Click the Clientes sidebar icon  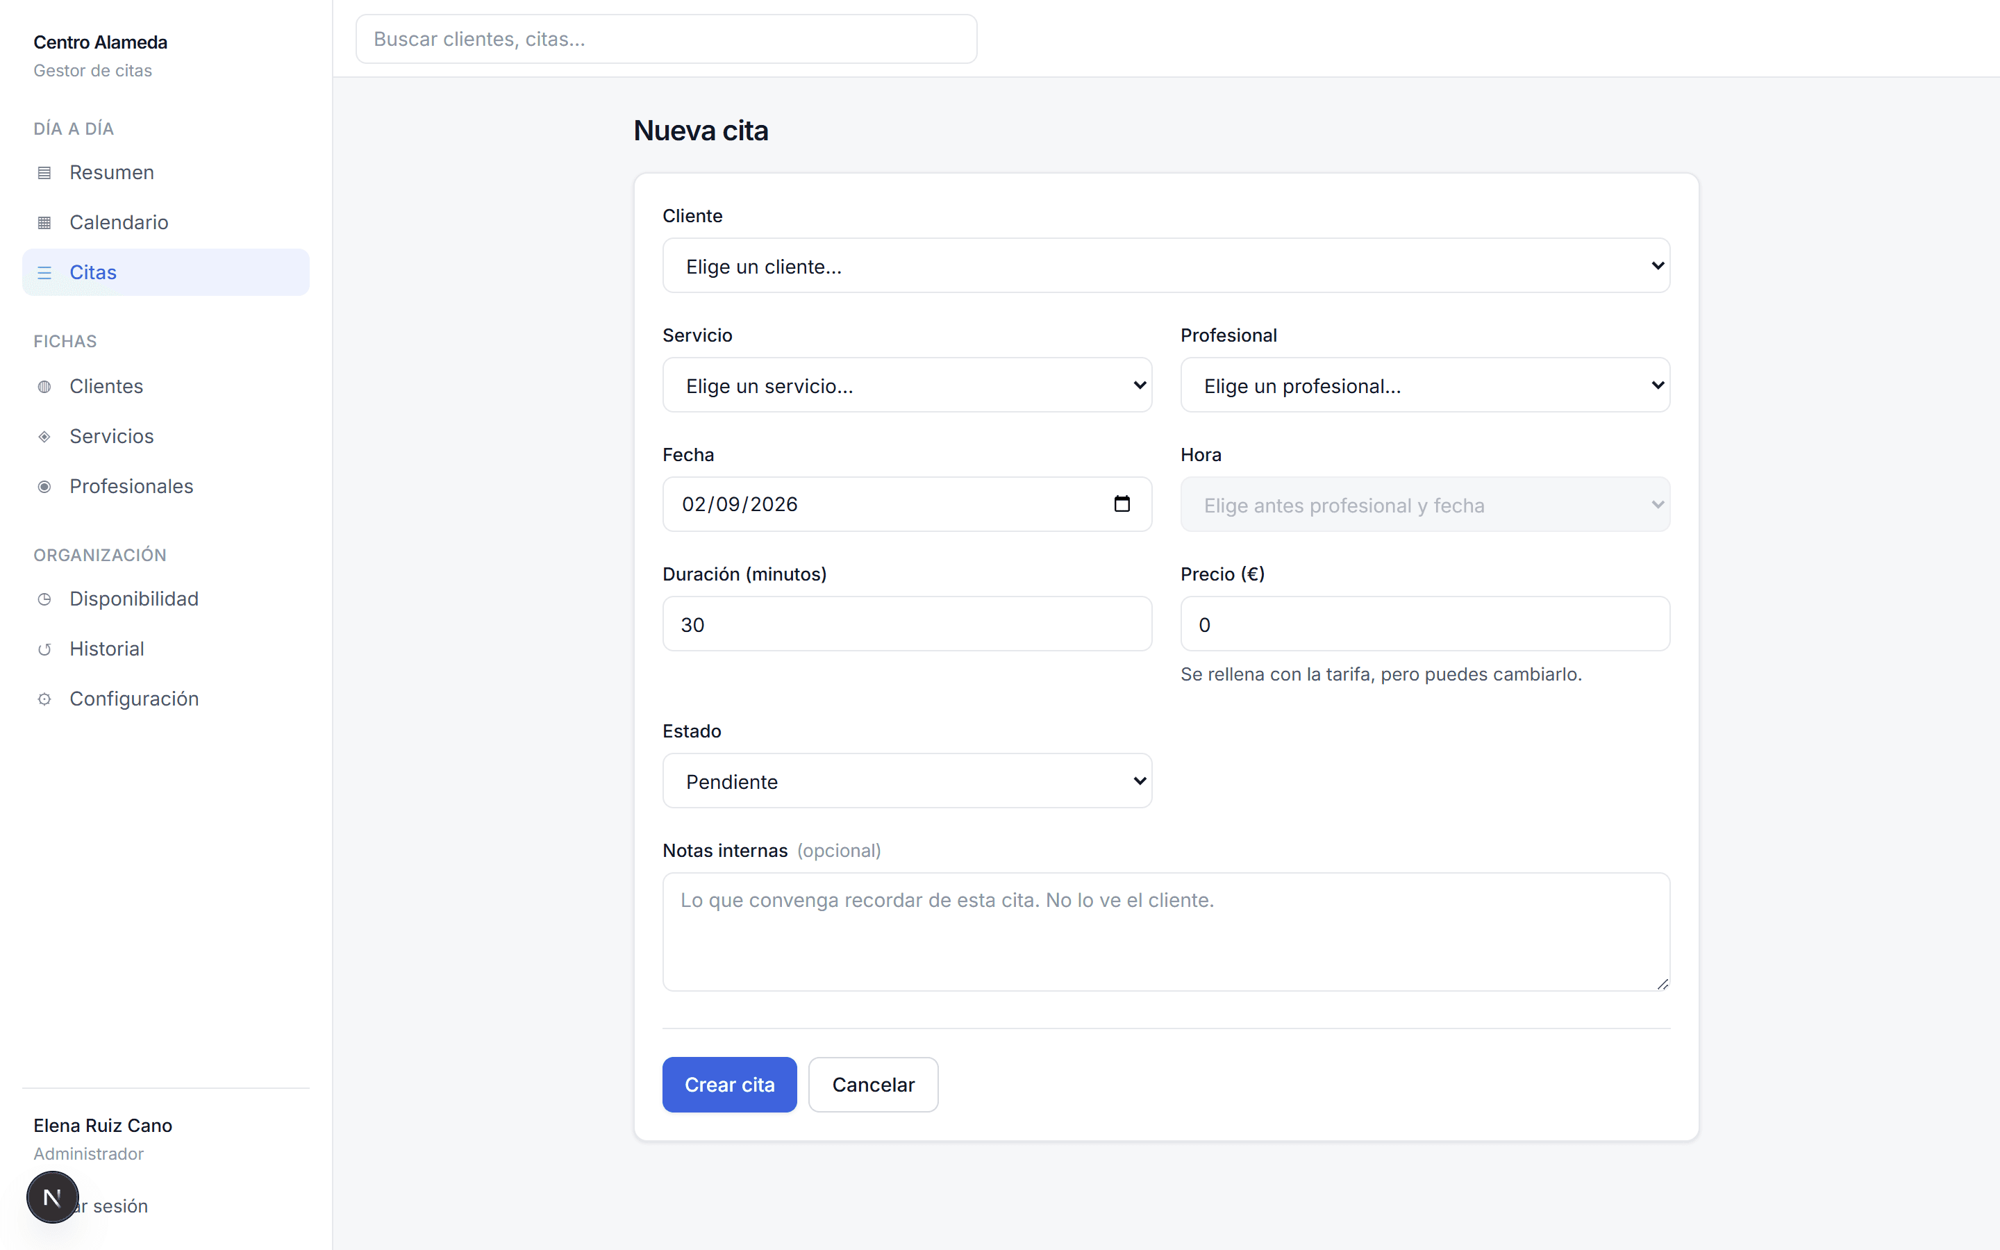click(44, 386)
